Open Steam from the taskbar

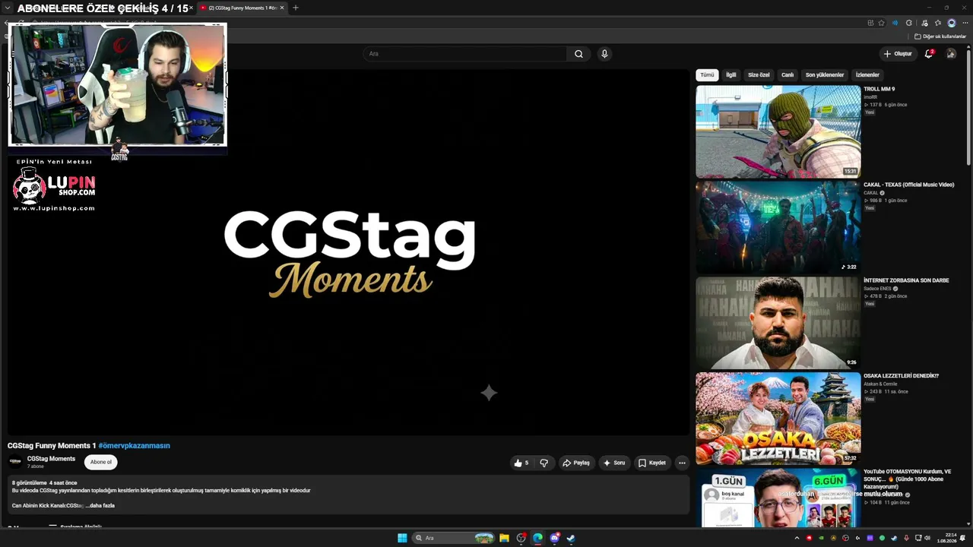coord(571,538)
